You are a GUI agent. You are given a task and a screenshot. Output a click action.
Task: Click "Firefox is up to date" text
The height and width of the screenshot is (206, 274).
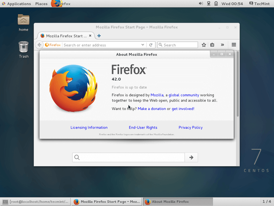(x=129, y=87)
